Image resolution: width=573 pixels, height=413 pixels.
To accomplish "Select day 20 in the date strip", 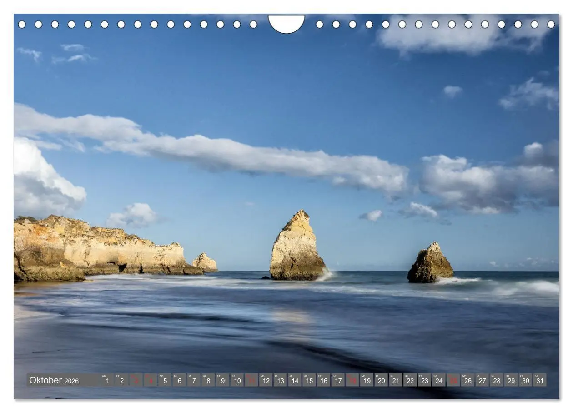I will tap(381, 380).
